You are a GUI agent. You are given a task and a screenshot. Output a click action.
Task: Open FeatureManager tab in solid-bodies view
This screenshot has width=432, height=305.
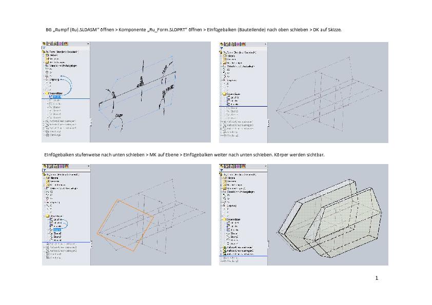[x=222, y=166]
